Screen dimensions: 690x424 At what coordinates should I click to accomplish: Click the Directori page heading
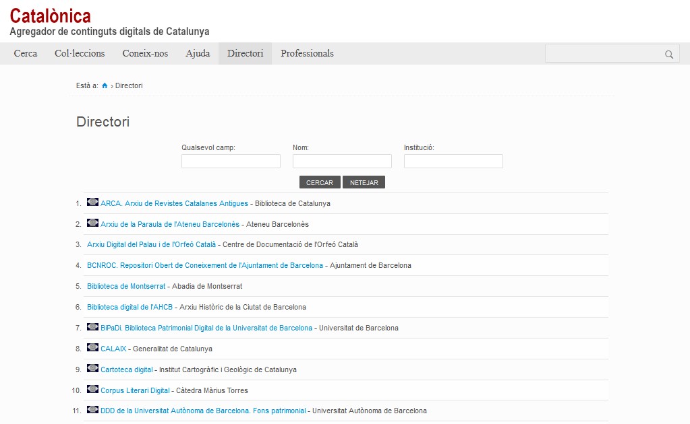(103, 122)
